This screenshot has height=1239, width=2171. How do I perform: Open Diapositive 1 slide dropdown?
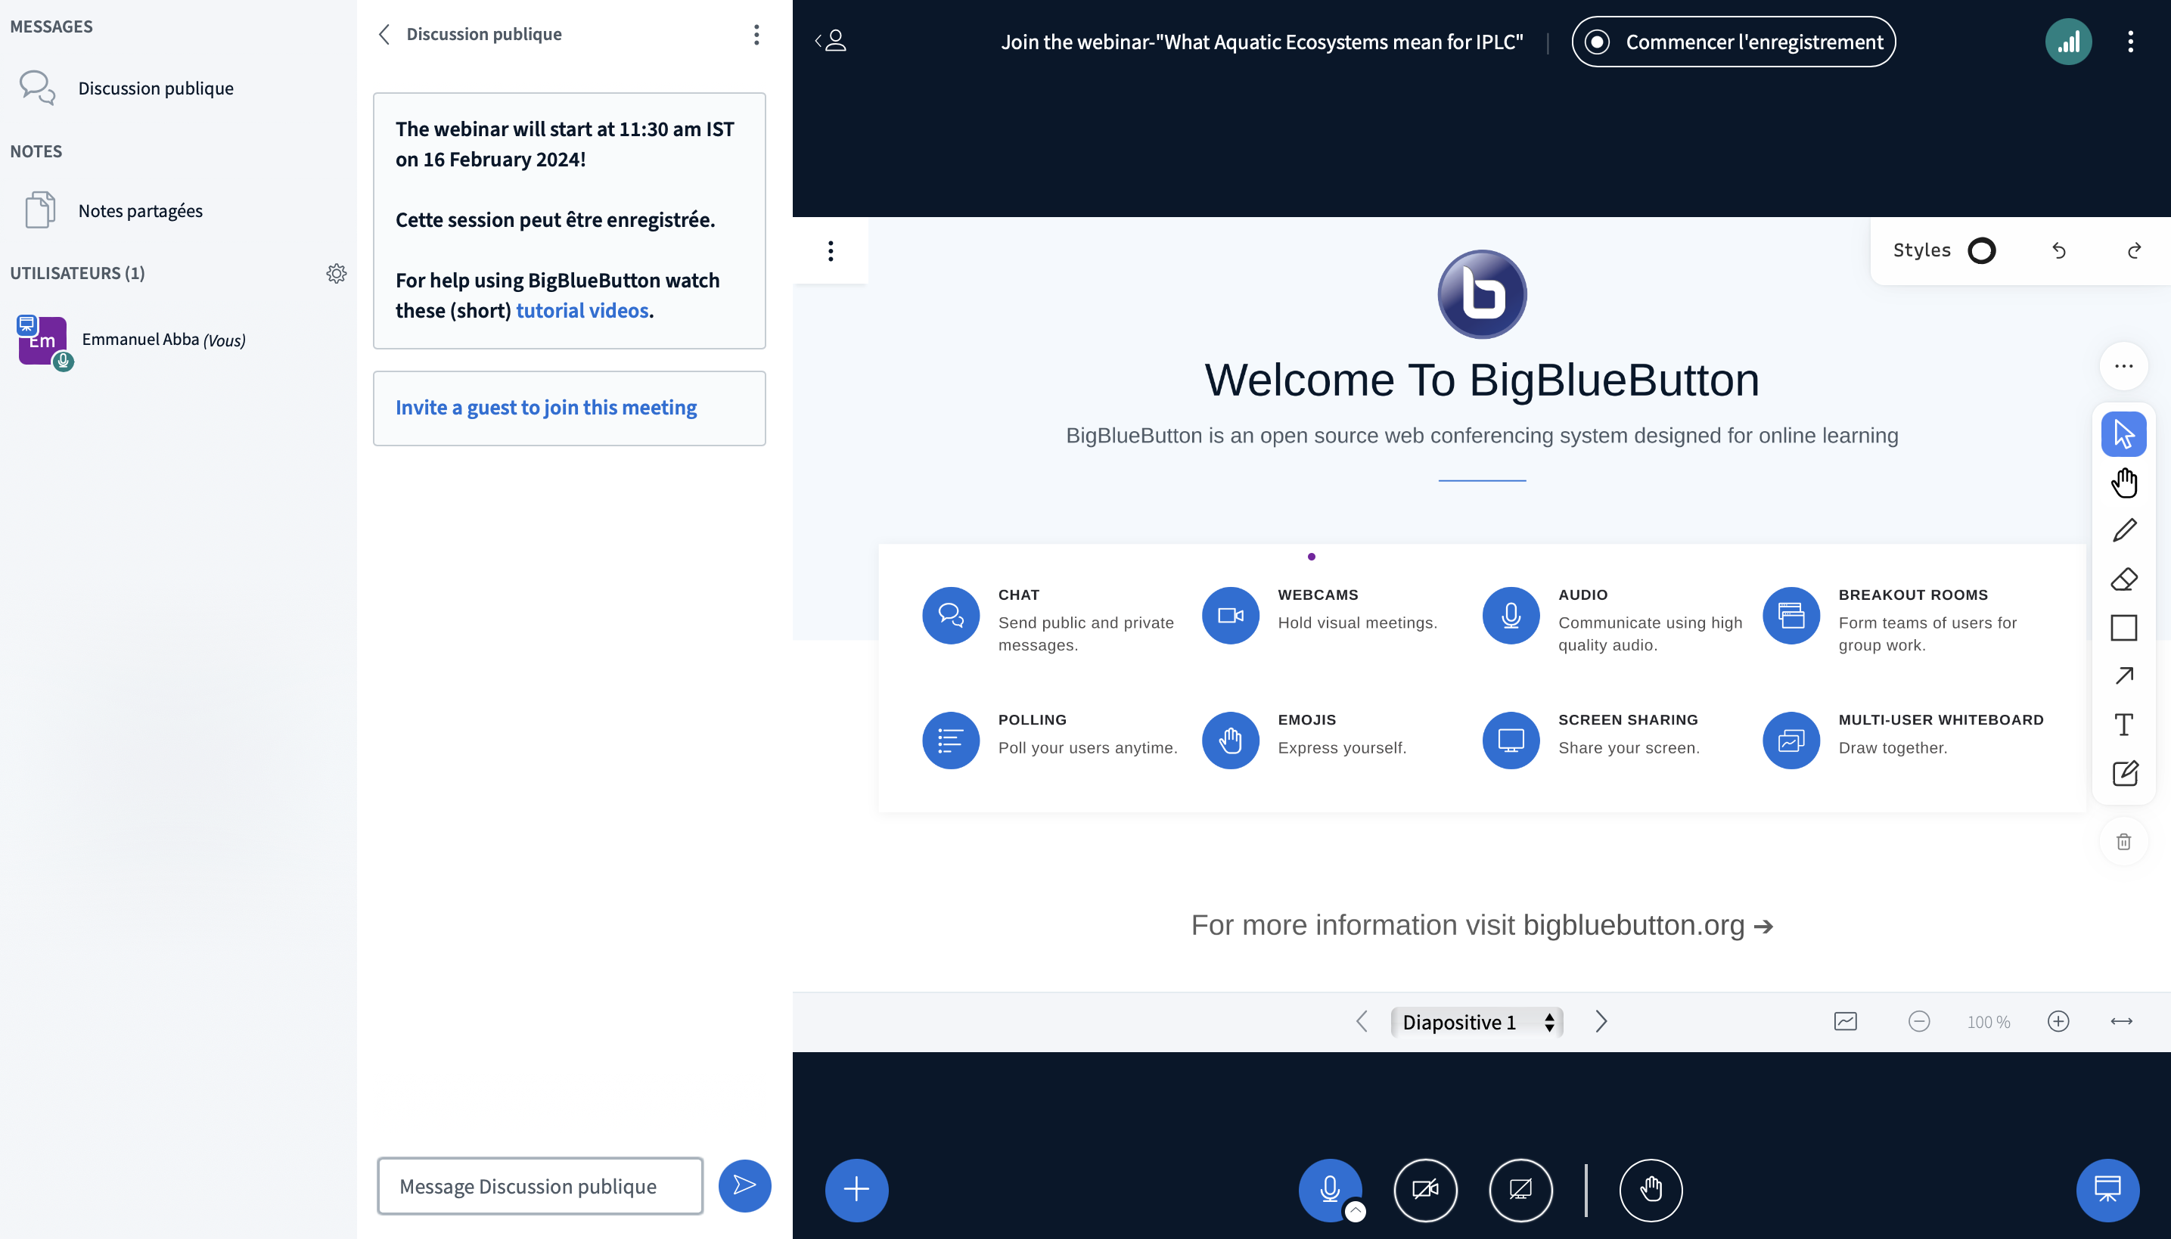click(x=1477, y=1021)
